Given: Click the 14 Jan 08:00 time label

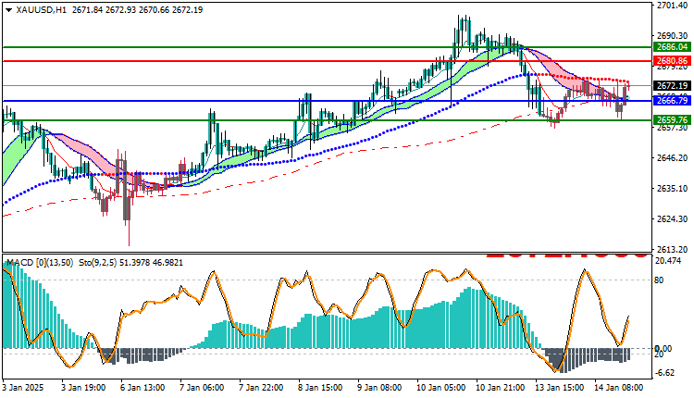Looking at the screenshot, I should pyautogui.click(x=619, y=388).
